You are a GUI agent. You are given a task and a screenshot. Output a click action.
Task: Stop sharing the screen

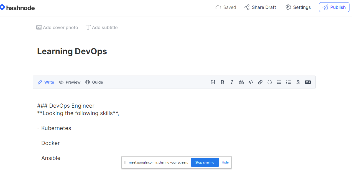205,162
